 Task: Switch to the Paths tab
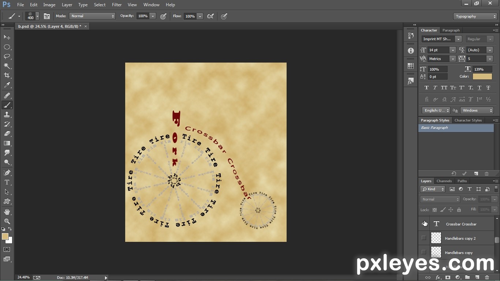462,181
